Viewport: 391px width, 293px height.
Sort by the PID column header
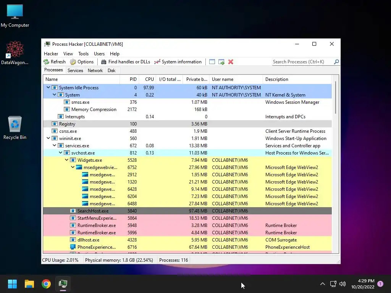pos(129,79)
